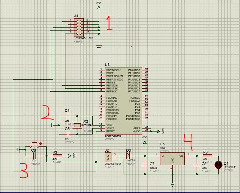Viewport: 240px width, 193px height.
Task: Click the wire junction dot at RESET line
Action: pos(96,162)
